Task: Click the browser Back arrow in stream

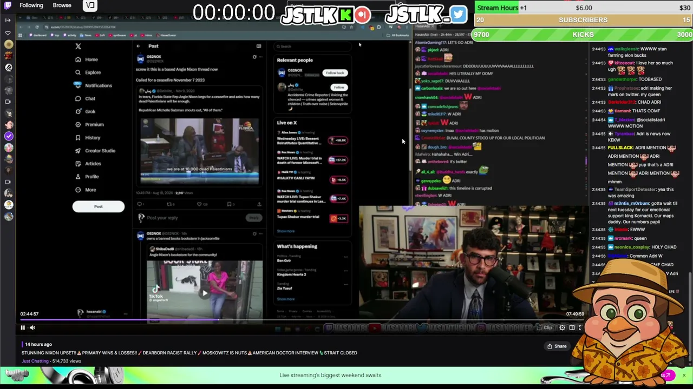Action: [x=22, y=27]
